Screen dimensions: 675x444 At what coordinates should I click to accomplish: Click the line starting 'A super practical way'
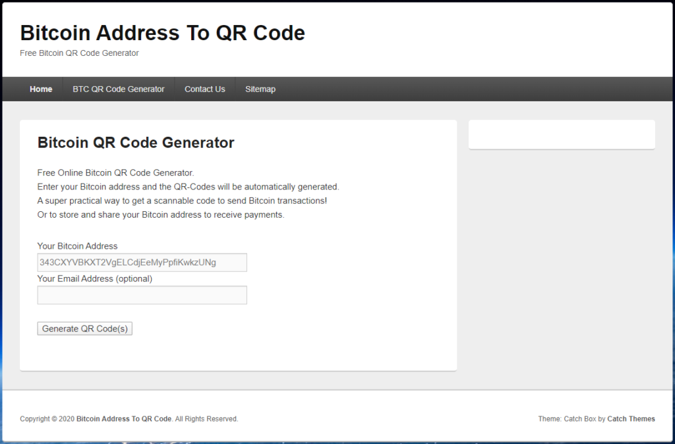pos(182,201)
